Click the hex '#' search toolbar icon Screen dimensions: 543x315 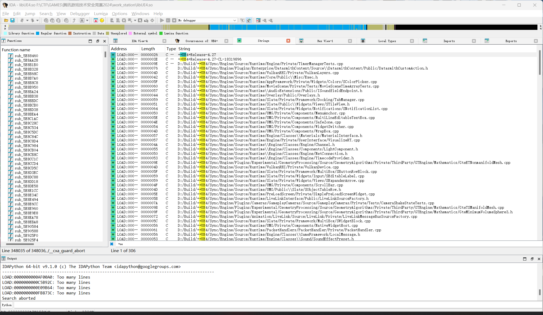point(46,20)
